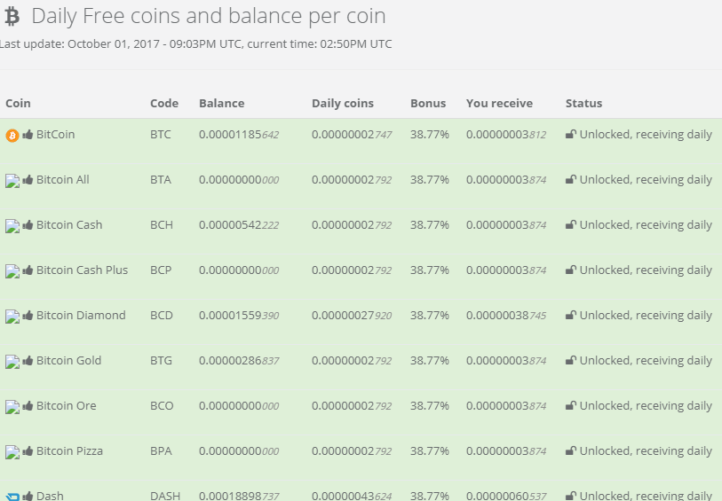Click the broken image icon for Bitcoin All
Viewport: 722px width, 501px height.
[x=12, y=181]
